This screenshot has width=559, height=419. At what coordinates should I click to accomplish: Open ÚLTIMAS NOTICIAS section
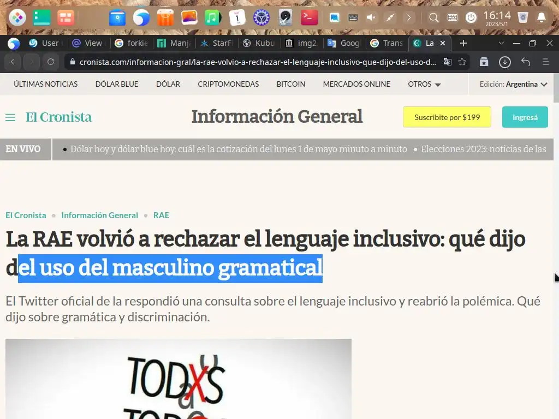(x=46, y=84)
